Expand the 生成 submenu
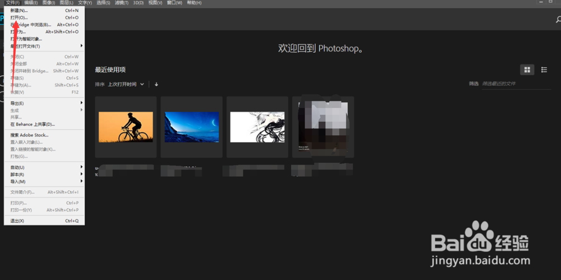Viewport: 561px width, 280px height. (44, 110)
